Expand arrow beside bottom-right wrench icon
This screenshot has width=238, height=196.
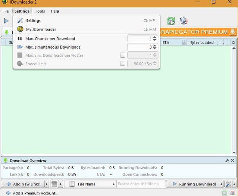[x=234, y=184]
